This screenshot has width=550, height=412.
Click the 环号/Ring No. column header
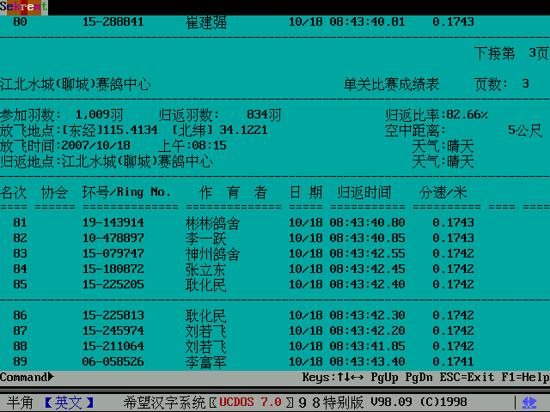(x=126, y=192)
